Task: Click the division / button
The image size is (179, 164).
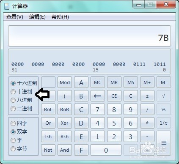Action: pos(147,109)
